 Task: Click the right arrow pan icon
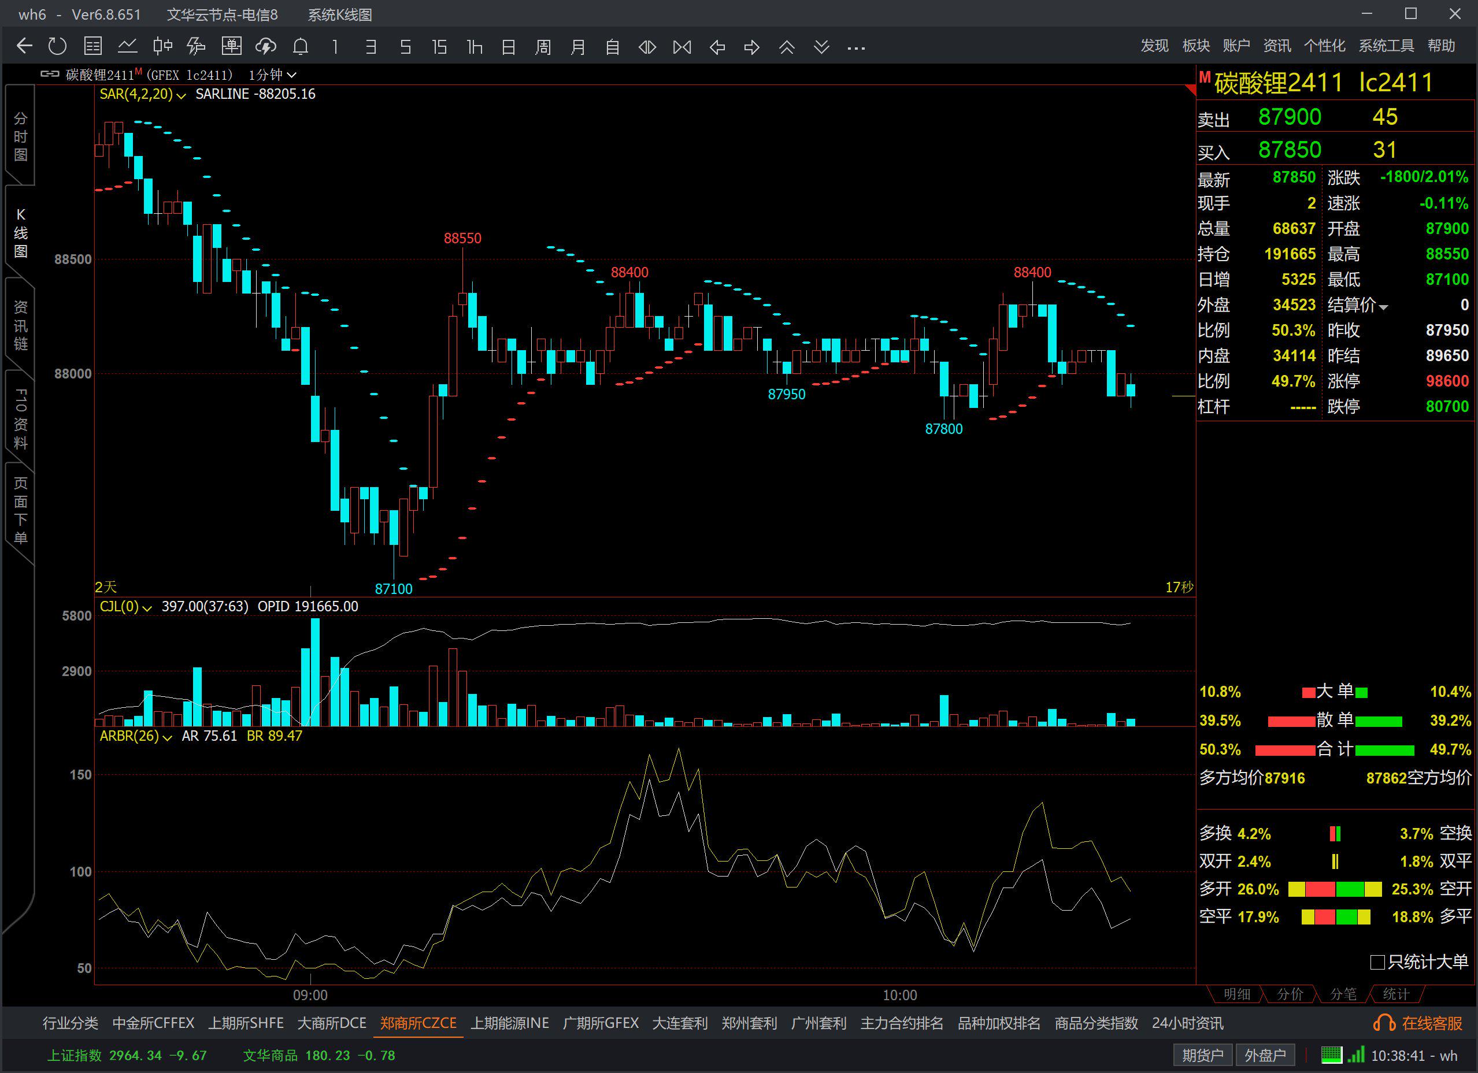click(x=752, y=47)
